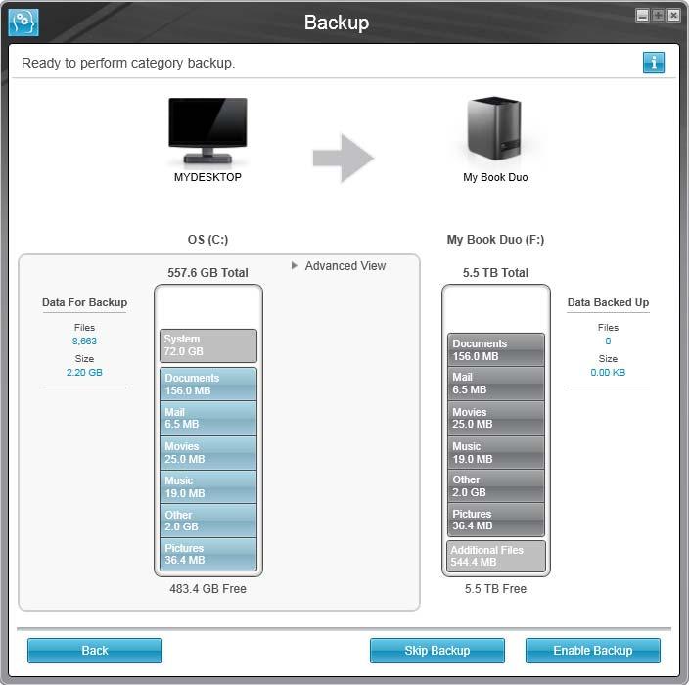Select blue Pictures category on OS (C:)
The width and height of the screenshot is (689, 685).
point(208,555)
